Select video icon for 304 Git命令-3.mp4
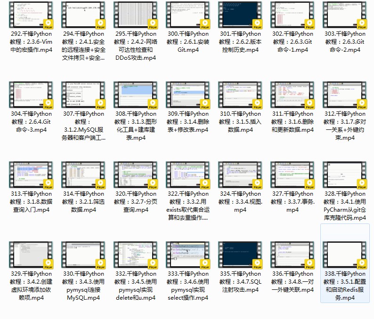Image resolution: width=374 pixels, height=319 pixels. coord(31,95)
